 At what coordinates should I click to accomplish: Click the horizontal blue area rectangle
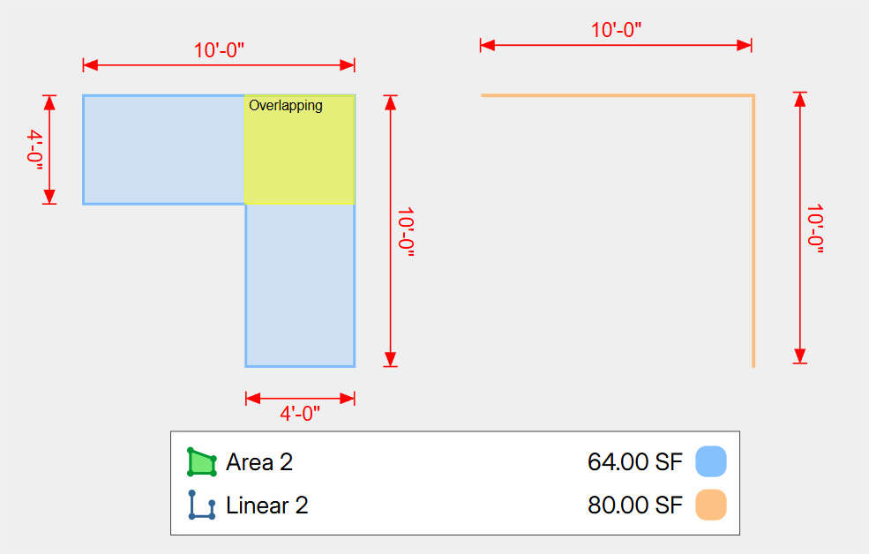point(164,150)
